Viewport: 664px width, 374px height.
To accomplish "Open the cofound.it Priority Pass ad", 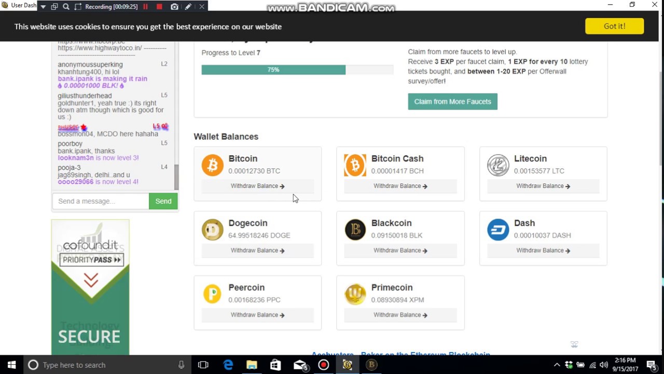I will (x=90, y=287).
